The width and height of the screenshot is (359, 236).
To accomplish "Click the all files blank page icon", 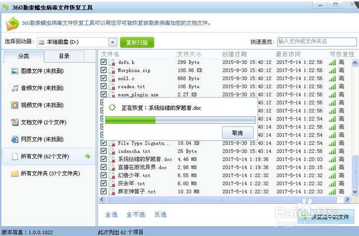I will 15,156.
